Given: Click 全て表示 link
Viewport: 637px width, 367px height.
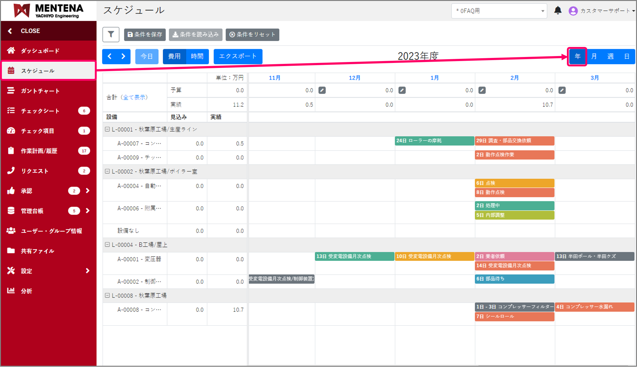Looking at the screenshot, I should [x=135, y=97].
